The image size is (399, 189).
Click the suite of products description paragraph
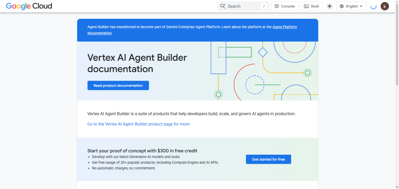coord(191,114)
